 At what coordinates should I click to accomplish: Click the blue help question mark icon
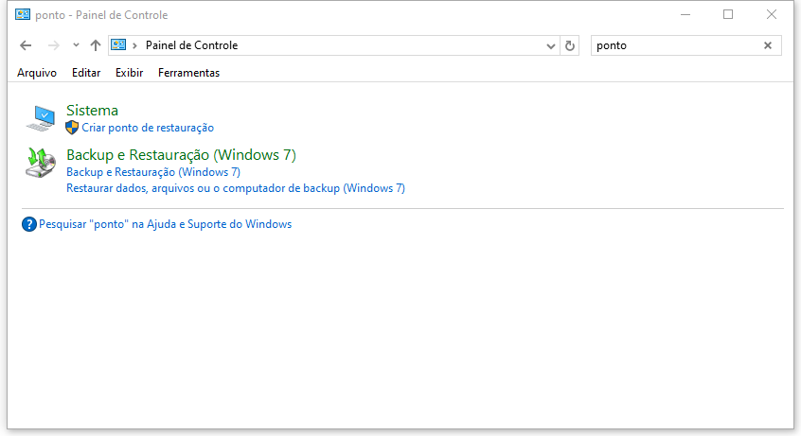[x=28, y=225]
